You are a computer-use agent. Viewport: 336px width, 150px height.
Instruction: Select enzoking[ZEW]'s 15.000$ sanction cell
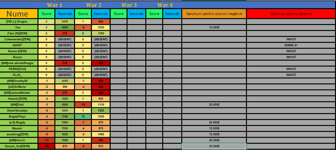214,134
